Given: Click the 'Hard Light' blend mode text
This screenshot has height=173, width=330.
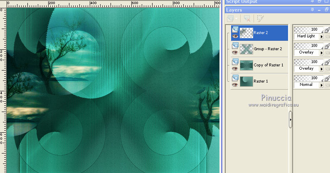Looking at the screenshot, I should click(306, 36).
